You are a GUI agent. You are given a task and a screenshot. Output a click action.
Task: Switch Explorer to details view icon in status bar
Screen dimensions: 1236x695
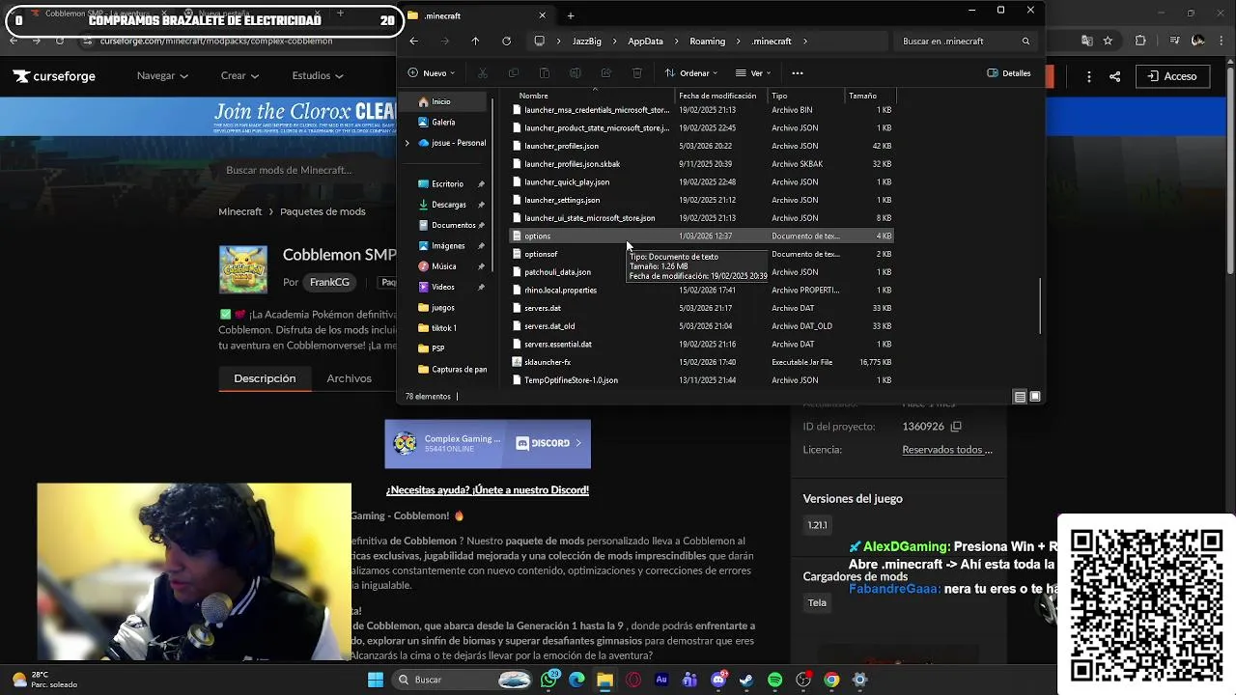click(1020, 397)
